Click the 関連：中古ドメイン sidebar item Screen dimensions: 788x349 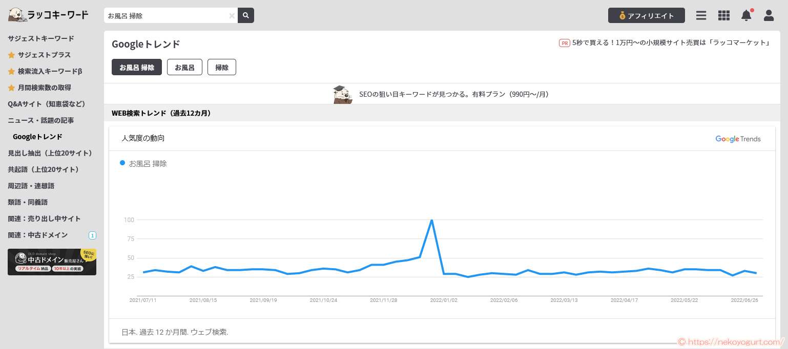pos(38,235)
